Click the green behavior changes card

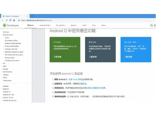coord(65,50)
